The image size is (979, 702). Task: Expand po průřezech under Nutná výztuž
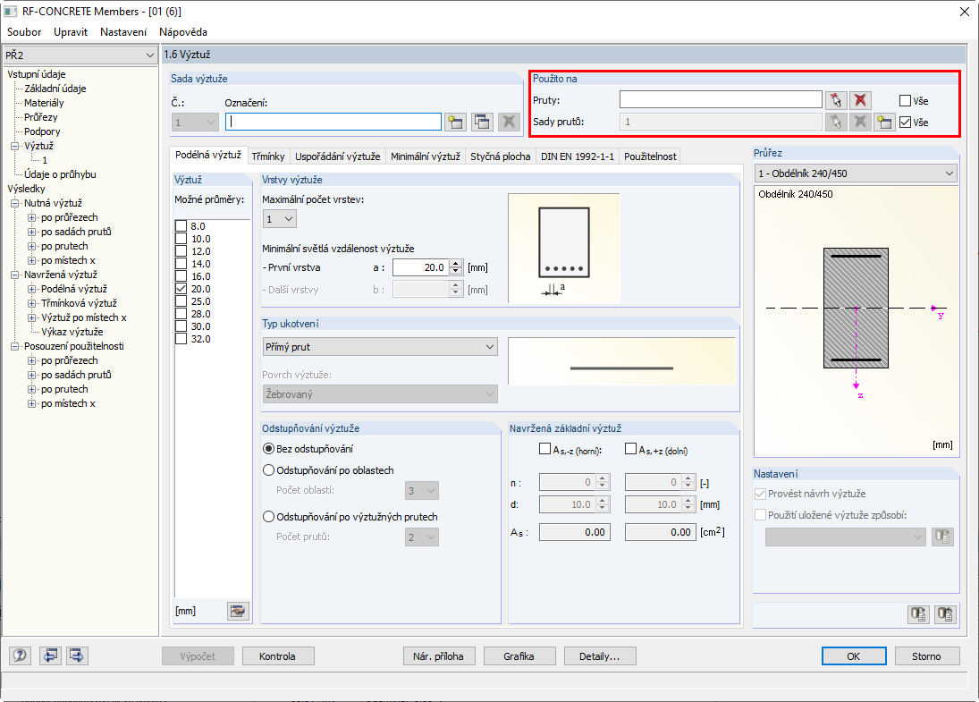point(32,217)
